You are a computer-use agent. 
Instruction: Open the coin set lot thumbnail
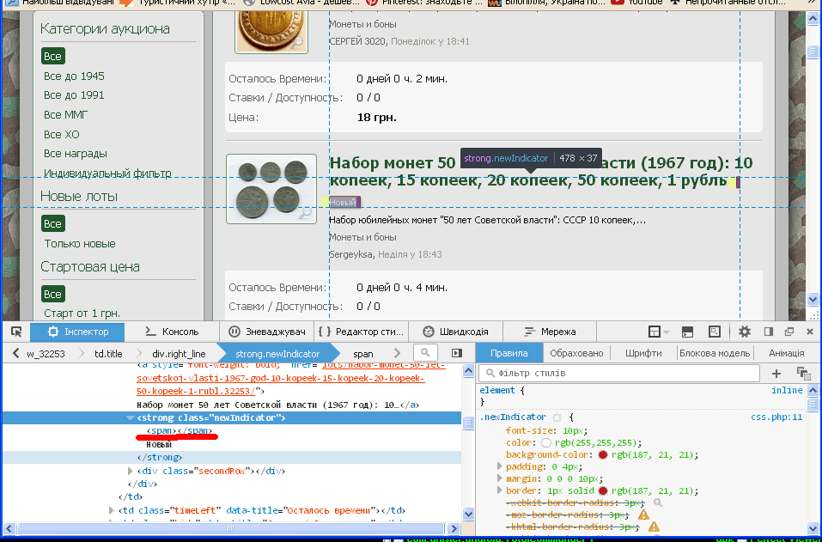[271, 189]
